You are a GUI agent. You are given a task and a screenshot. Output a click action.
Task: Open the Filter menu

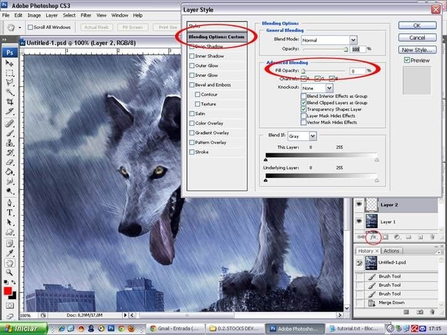tap(86, 15)
